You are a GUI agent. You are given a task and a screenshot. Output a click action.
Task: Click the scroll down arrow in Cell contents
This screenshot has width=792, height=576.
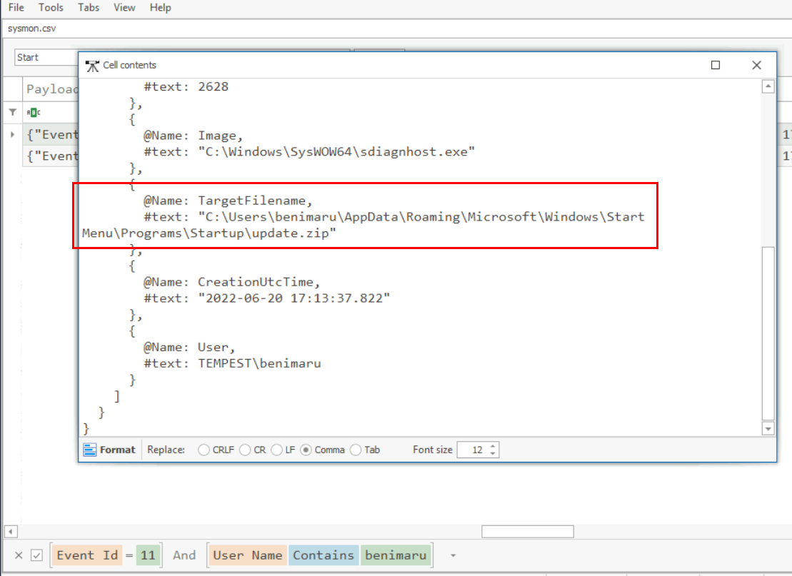[768, 429]
